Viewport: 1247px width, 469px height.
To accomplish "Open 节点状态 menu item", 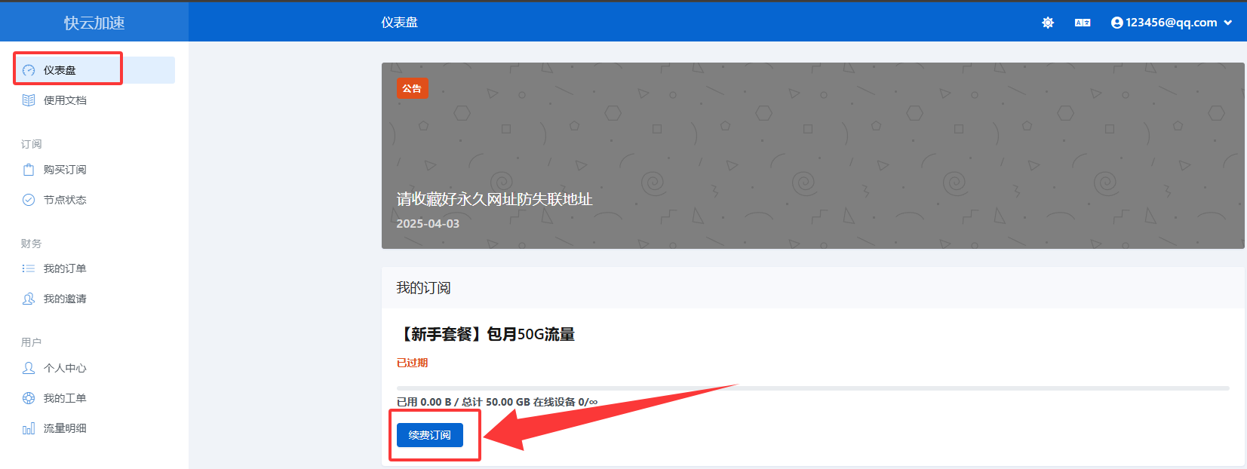I will coord(94,200).
